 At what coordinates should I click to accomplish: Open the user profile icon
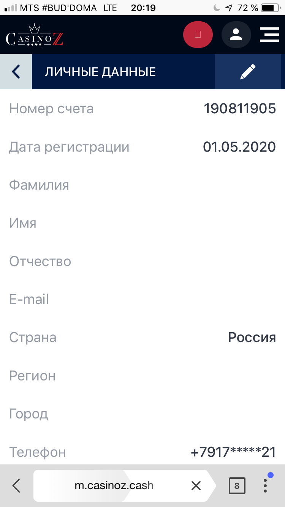tap(236, 35)
